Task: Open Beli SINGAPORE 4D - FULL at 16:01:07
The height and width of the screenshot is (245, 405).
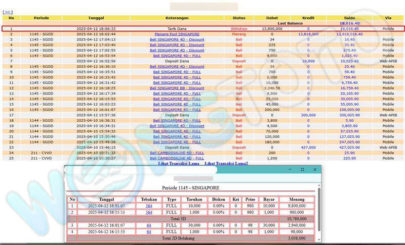Action: (177, 110)
